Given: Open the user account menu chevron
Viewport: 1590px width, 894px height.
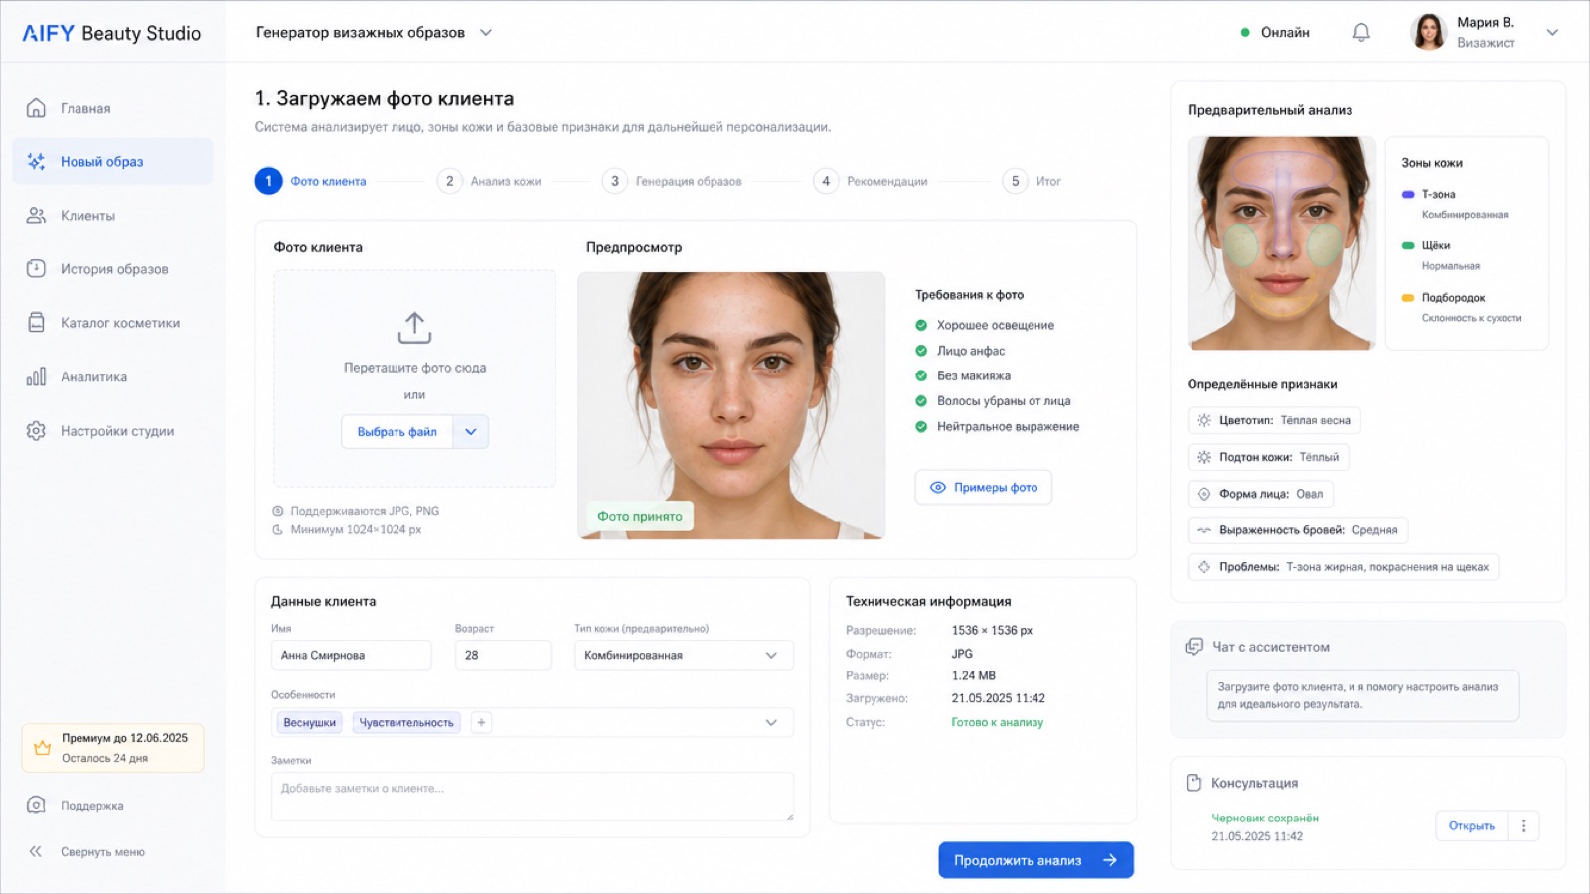Looking at the screenshot, I should coord(1552,32).
